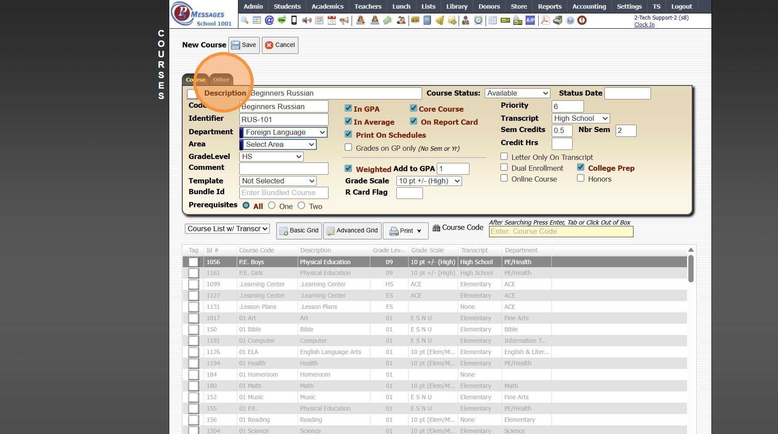Uncheck the In GPA checkbox
This screenshot has width=778, height=434.
click(349, 109)
